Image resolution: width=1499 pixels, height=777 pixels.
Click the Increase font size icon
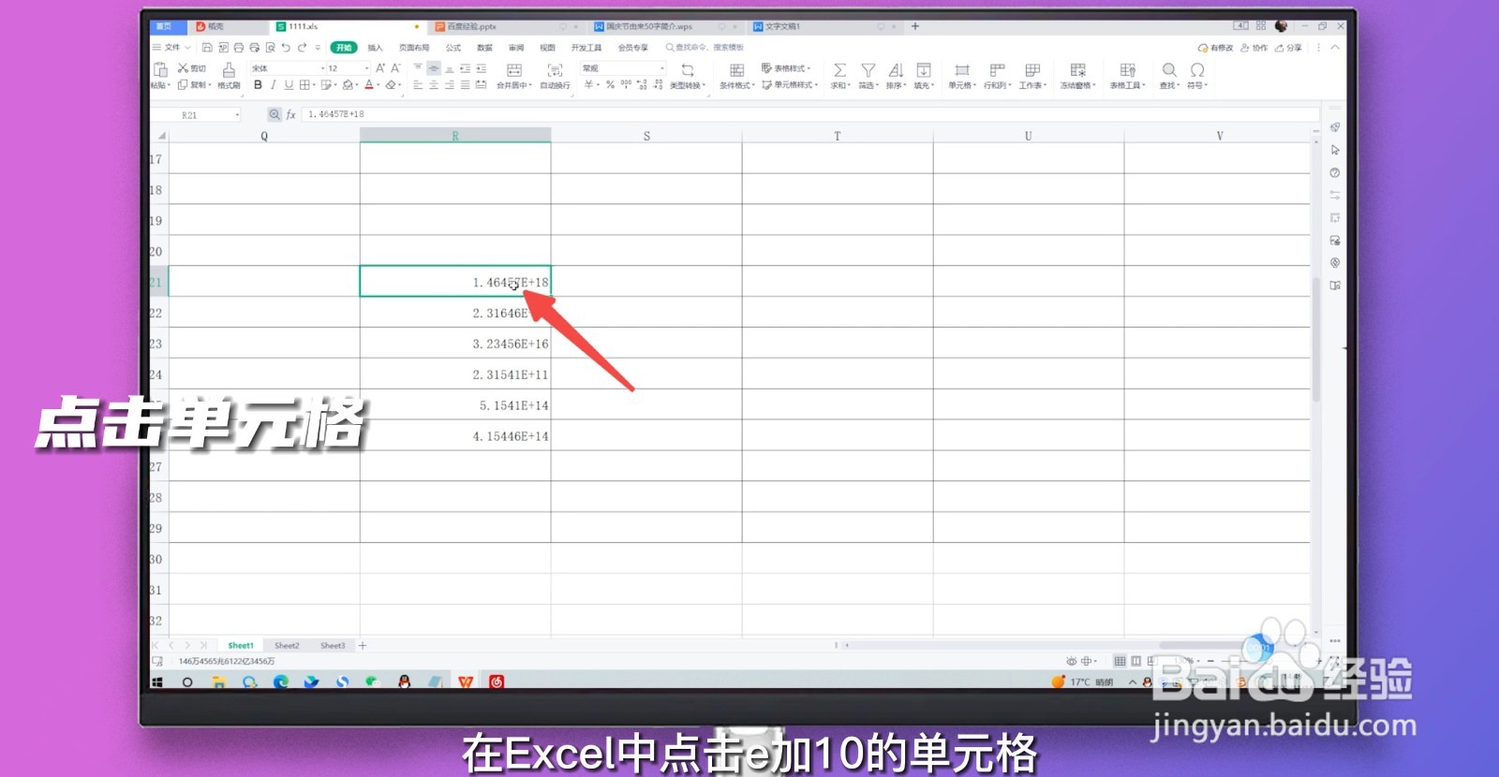(x=380, y=68)
